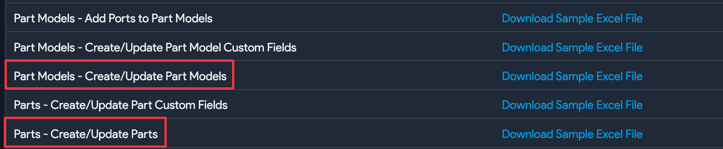Download sample Excel for Part Model Custom Fields
The image size is (723, 149).
(572, 47)
